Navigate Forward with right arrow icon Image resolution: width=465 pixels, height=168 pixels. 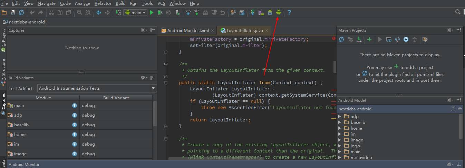pyautogui.click(x=107, y=12)
